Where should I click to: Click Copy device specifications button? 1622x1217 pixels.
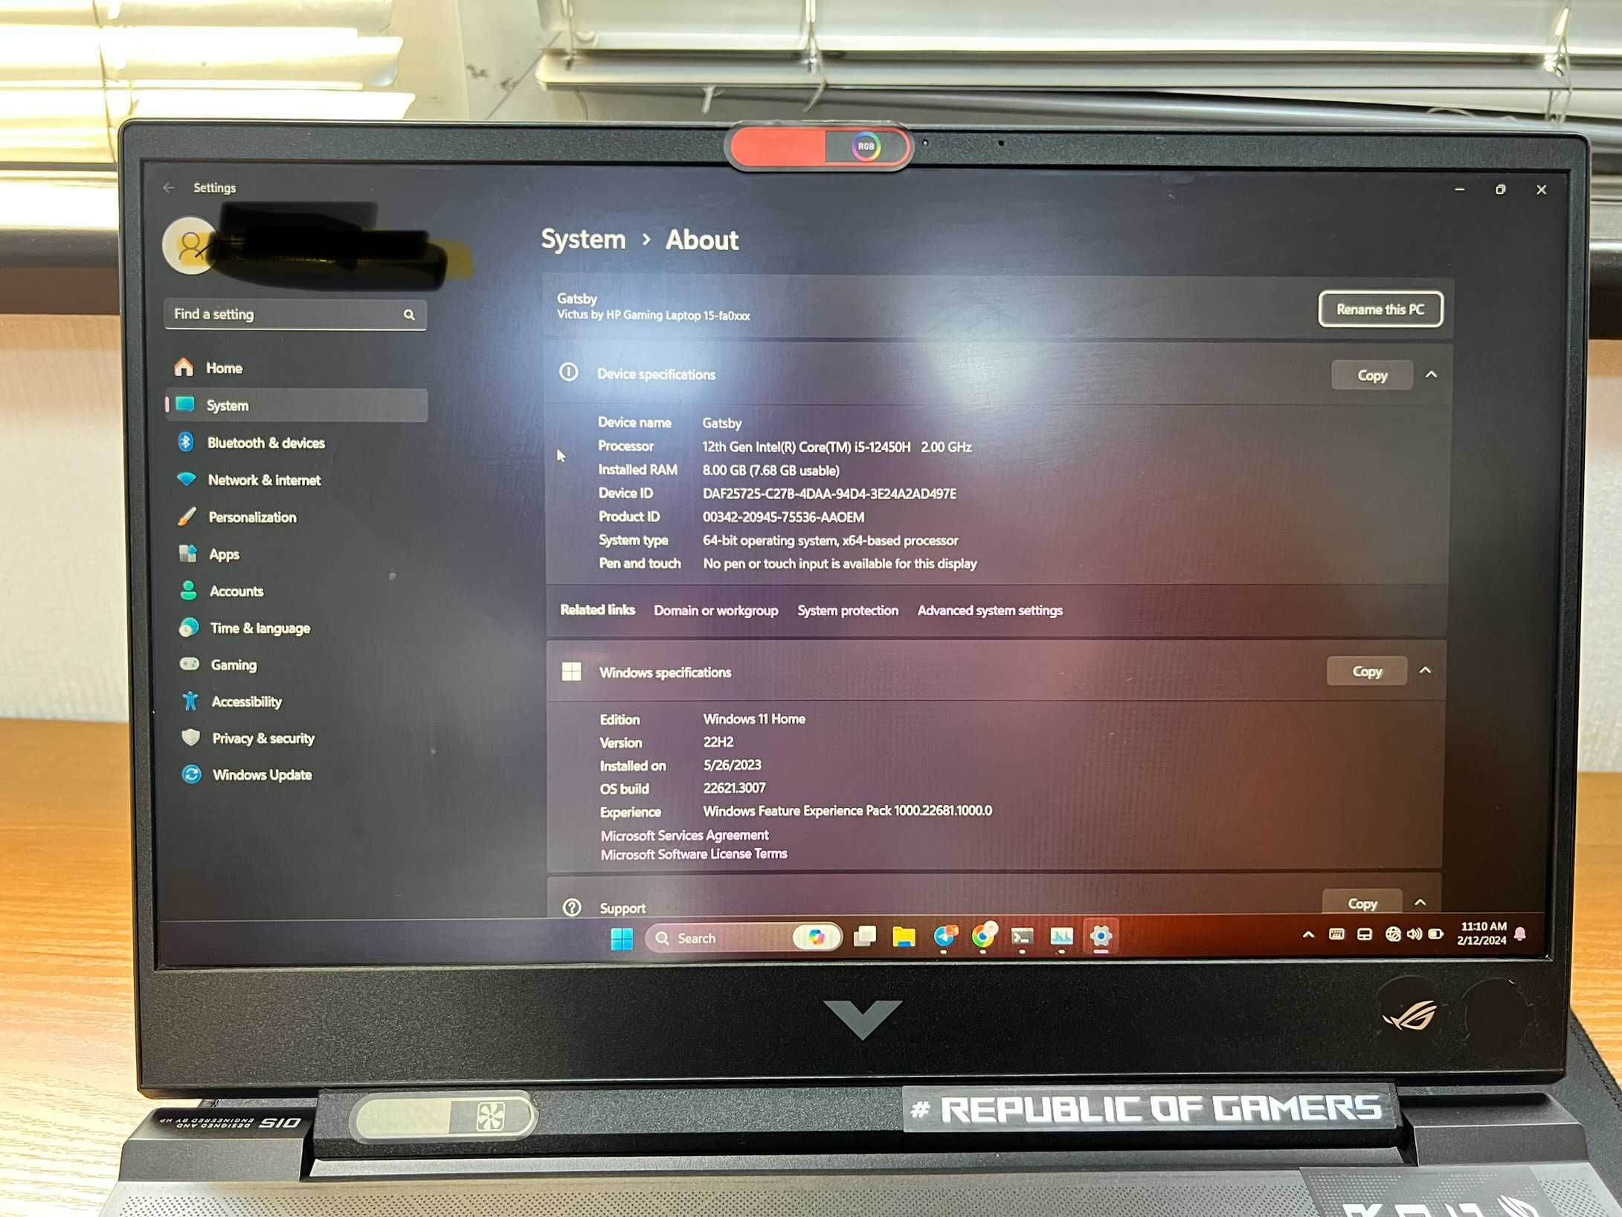pyautogui.click(x=1370, y=375)
